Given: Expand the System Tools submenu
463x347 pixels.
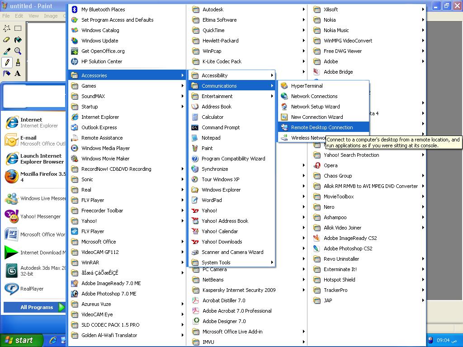Looking at the screenshot, I should tap(232, 263).
